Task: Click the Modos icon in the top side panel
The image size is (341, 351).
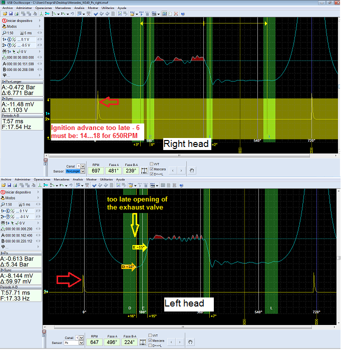Action: [4, 26]
